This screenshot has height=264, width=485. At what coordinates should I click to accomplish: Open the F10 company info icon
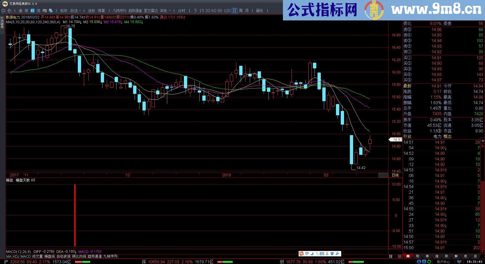point(45,11)
